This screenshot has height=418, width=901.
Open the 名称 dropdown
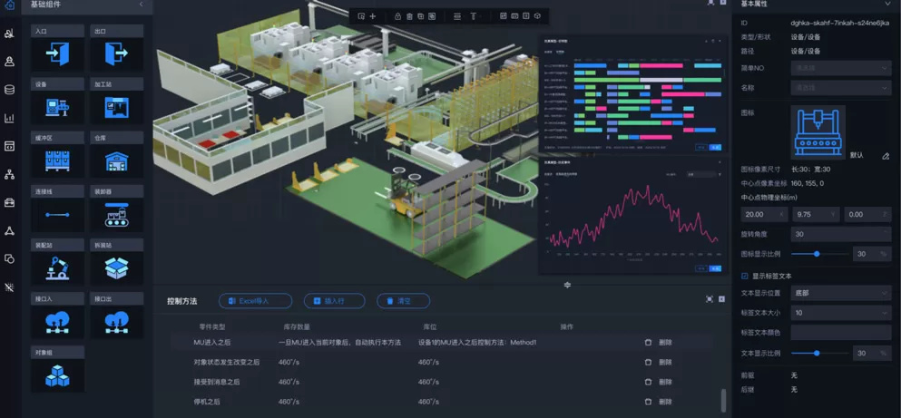841,88
